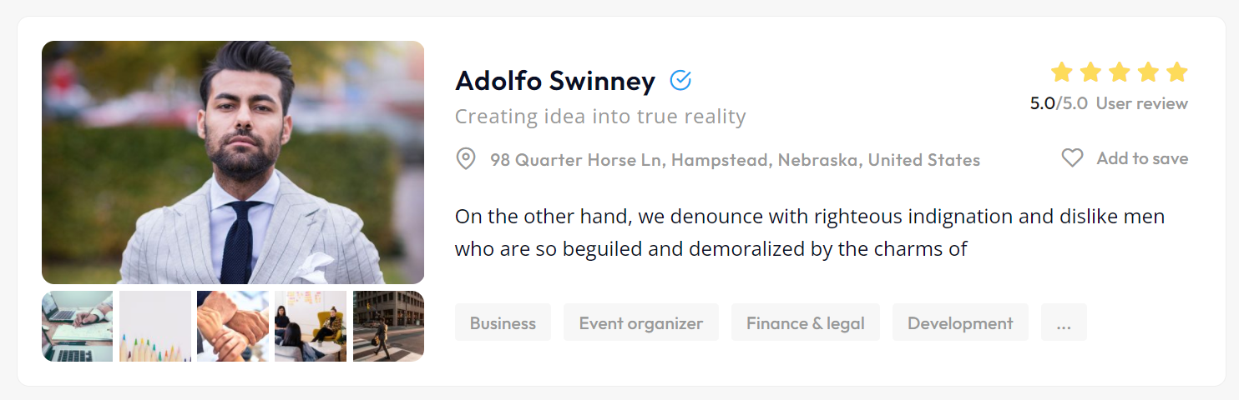Click the third rating star
Screen dimensions: 1239x400
1119,72
